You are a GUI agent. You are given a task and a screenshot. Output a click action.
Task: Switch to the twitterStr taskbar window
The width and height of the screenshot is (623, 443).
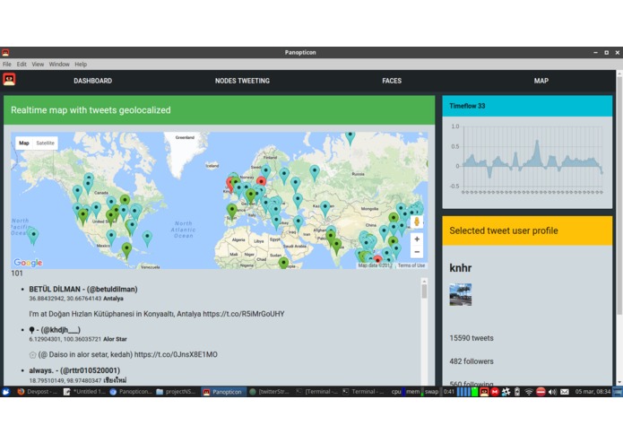click(x=270, y=392)
